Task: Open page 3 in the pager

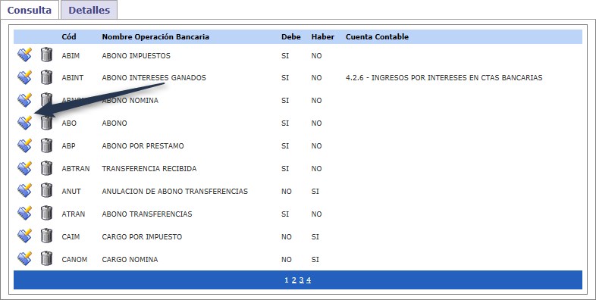Action: pos(301,280)
